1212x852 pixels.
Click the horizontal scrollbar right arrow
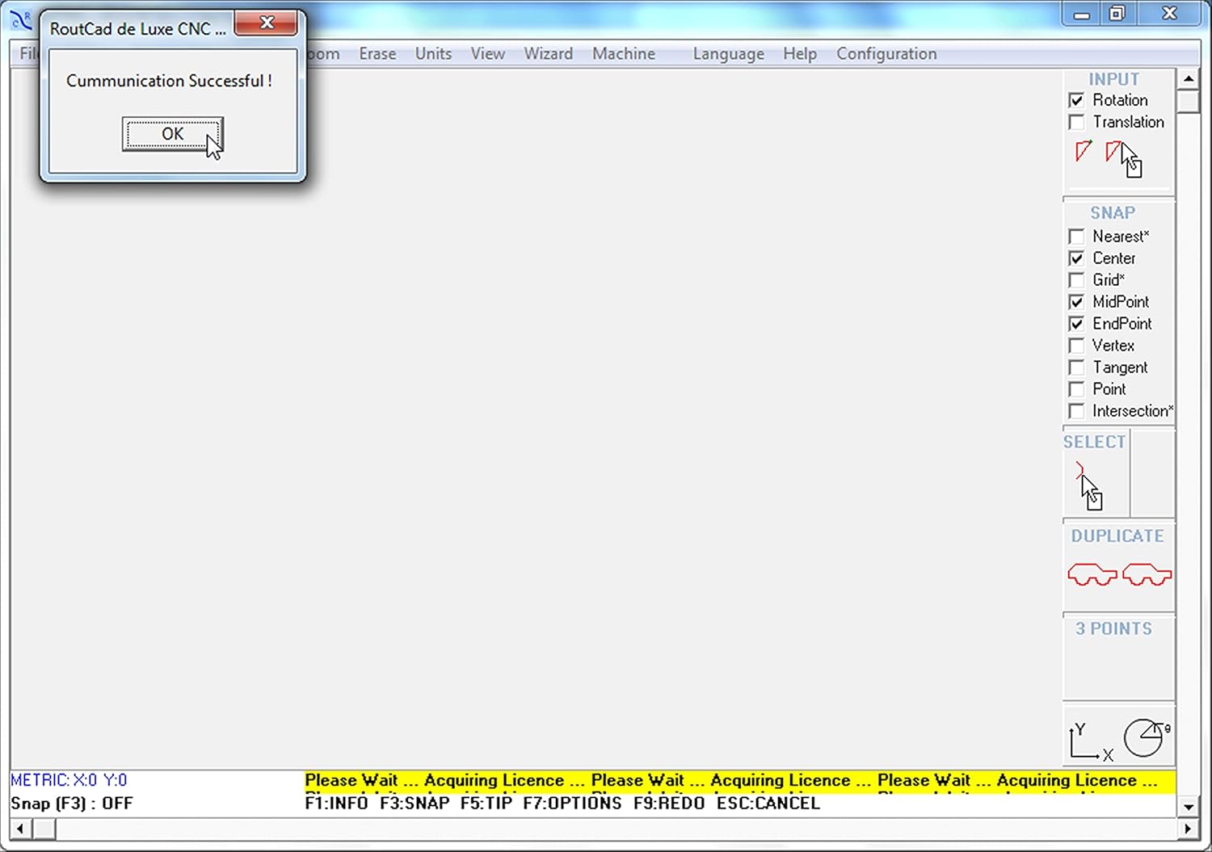tap(1188, 829)
